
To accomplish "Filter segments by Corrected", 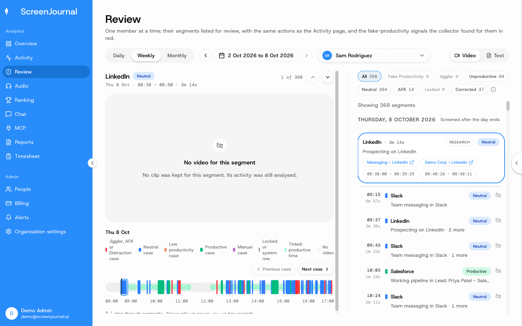I will pyautogui.click(x=470, y=89).
